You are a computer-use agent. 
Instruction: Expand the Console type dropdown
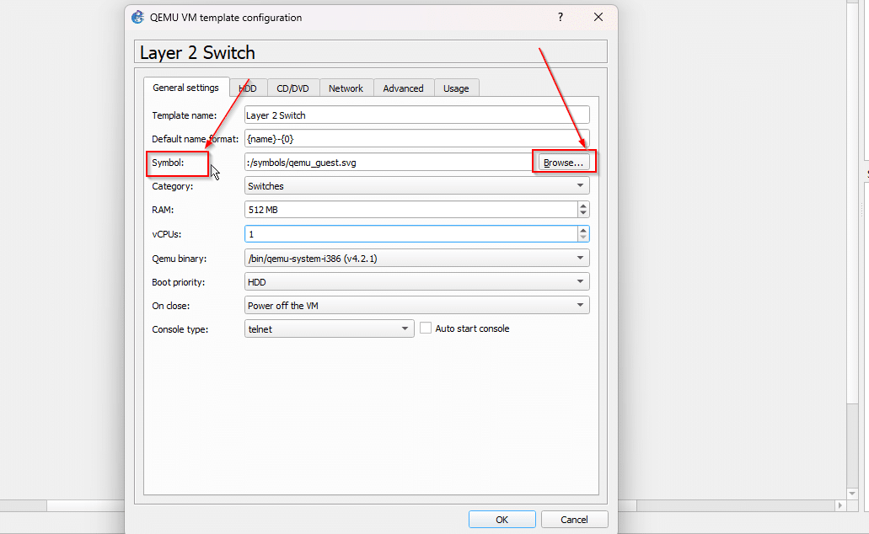(x=404, y=328)
